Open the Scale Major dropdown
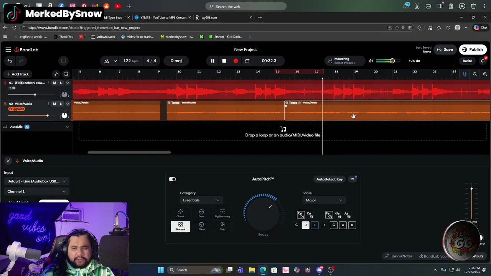Screen dimensions: 491x276 point(324,200)
